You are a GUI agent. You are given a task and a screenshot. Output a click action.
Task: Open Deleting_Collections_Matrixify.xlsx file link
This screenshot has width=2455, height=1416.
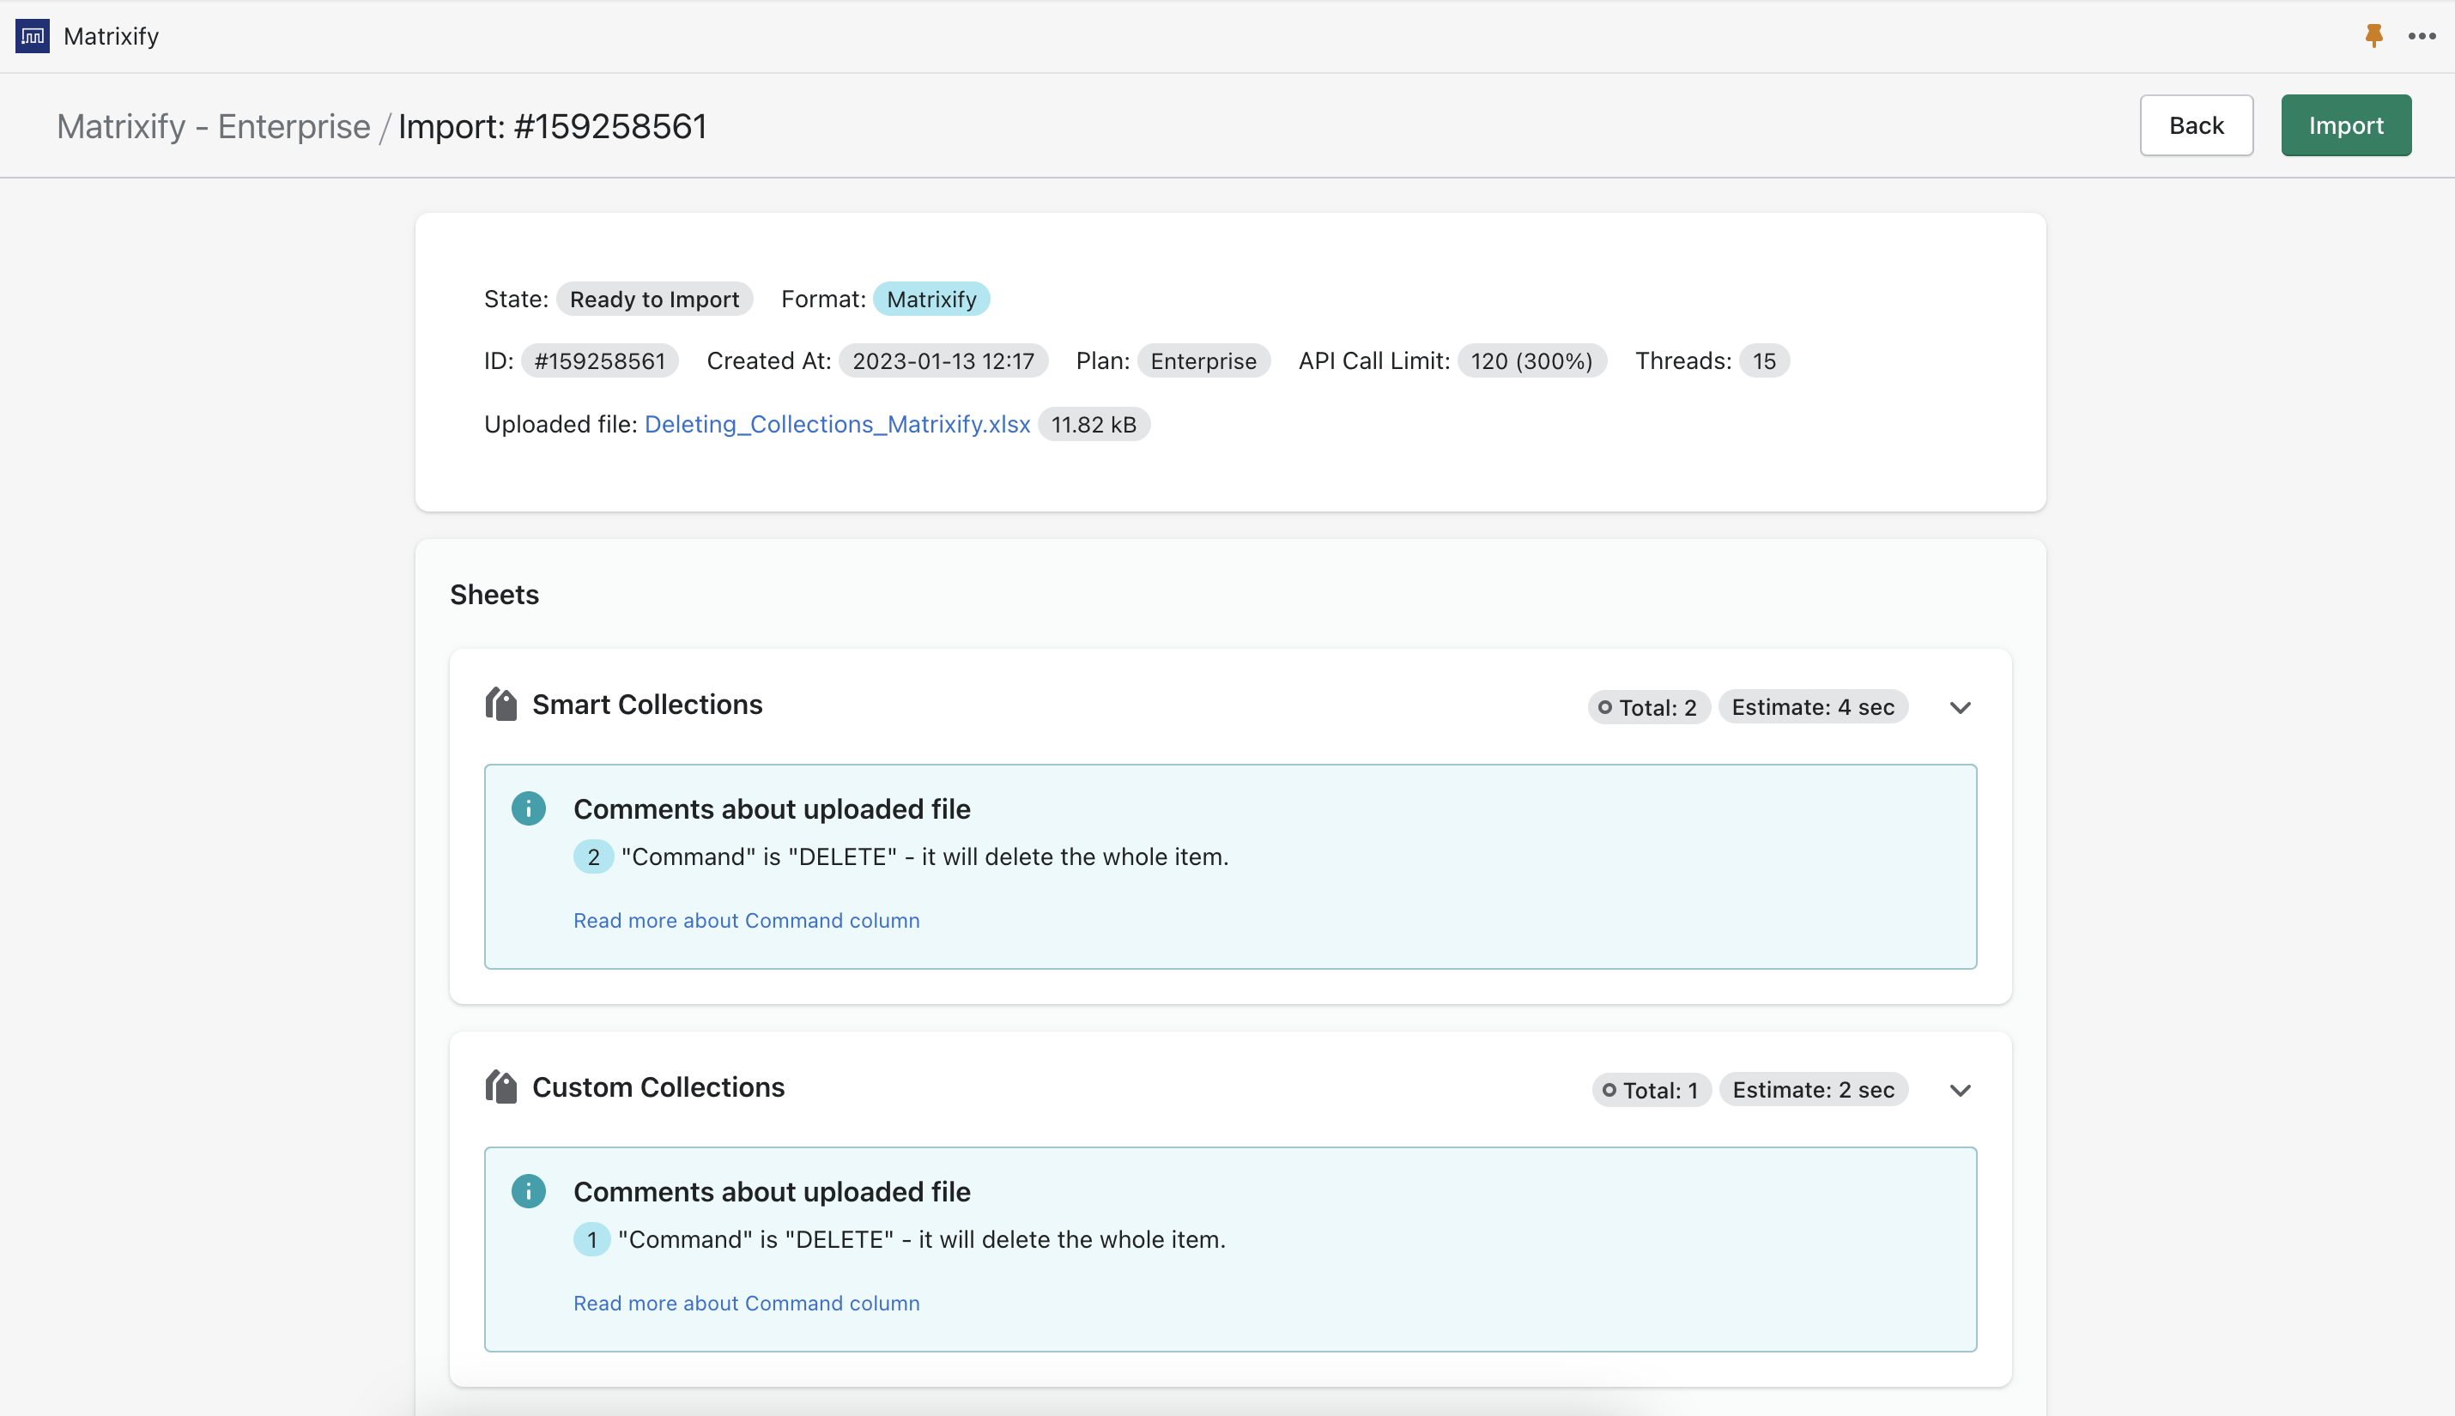(x=836, y=424)
